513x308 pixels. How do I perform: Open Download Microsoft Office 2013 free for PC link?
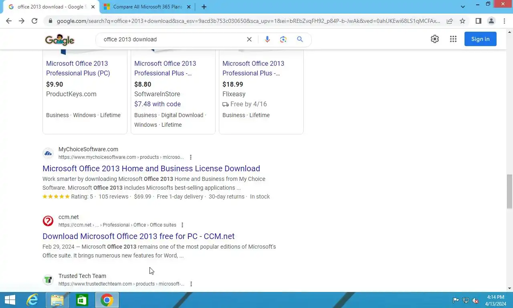[138, 236]
